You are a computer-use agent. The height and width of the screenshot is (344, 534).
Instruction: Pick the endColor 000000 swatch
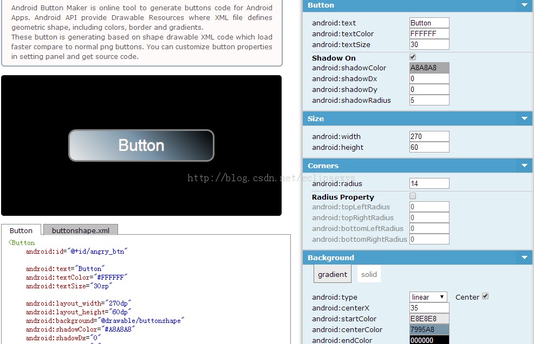coord(429,340)
